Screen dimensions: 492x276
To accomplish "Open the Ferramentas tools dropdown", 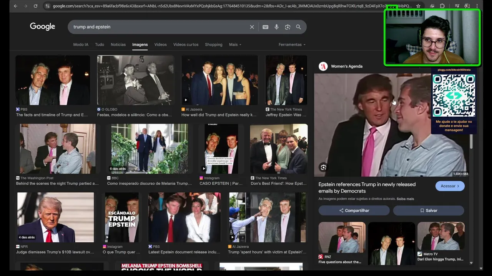I will click(x=292, y=44).
